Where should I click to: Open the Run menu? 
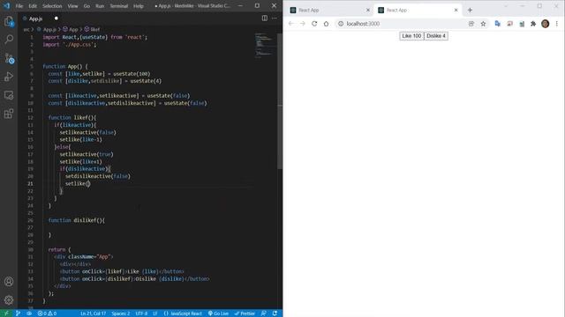tap(100, 6)
